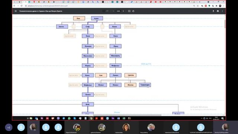The height and width of the screenshot is (134, 238).
Task: Zoom out the PDF with minus button
Action: click(x=113, y=11)
